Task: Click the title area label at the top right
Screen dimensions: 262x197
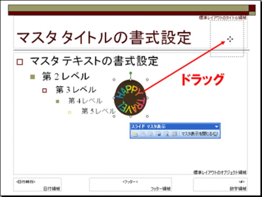Action: 223,18
